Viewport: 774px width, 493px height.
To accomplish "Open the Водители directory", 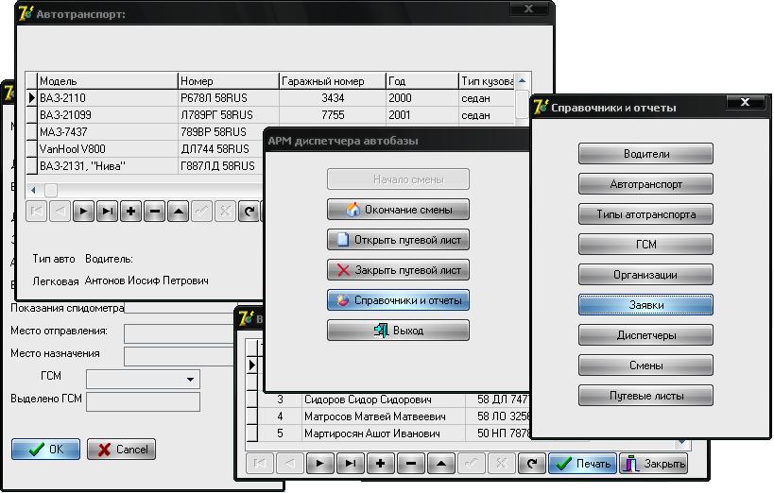I will (645, 154).
